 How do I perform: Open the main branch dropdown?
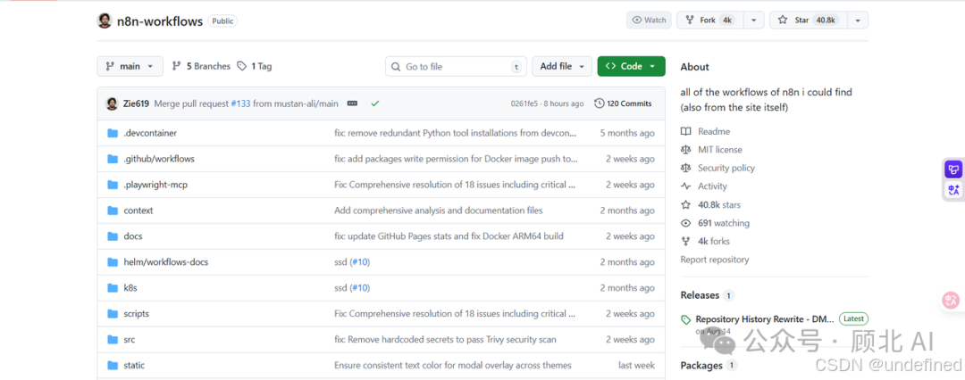[130, 66]
